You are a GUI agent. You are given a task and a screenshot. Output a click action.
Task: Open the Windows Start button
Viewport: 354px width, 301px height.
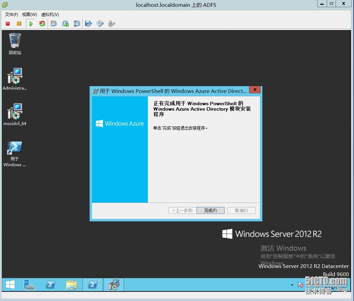click(x=10, y=285)
